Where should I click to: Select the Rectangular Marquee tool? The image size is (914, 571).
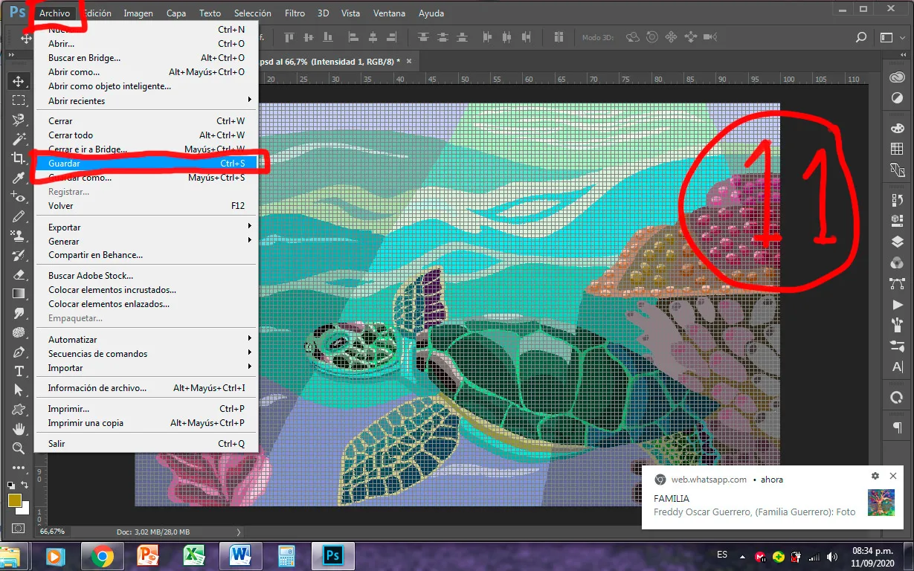point(19,100)
